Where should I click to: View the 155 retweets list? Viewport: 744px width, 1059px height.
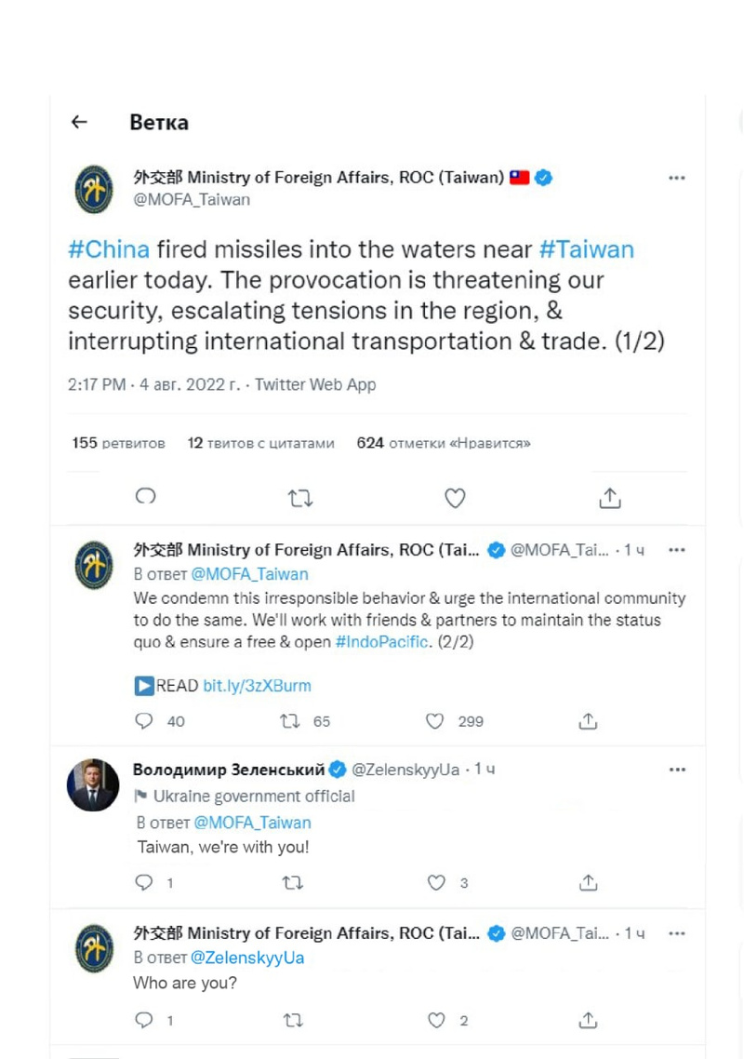(119, 443)
